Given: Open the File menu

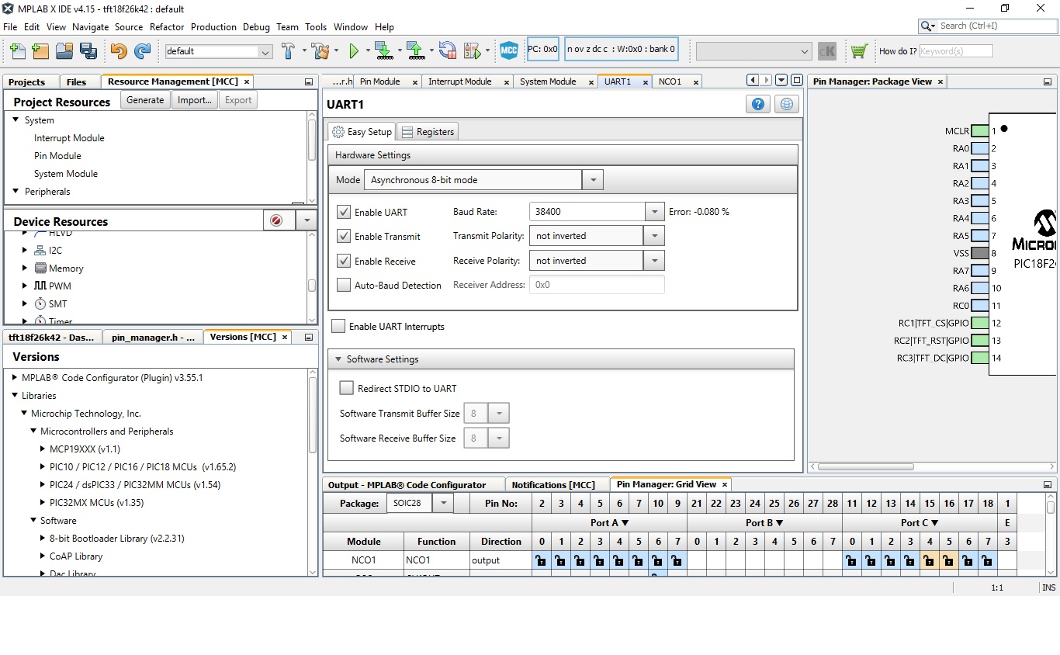Looking at the screenshot, I should (10, 26).
